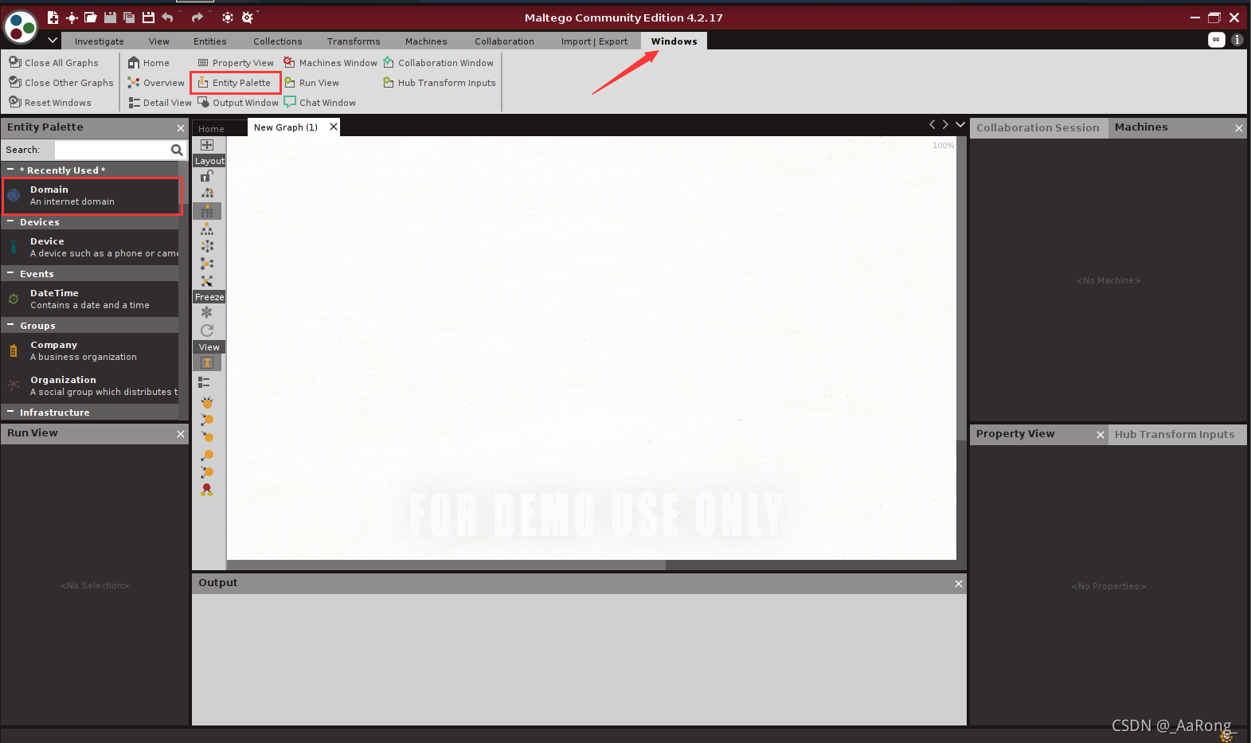Image resolution: width=1251 pixels, height=743 pixels.
Task: Switch to the Collaboration Session tab
Action: pos(1038,127)
